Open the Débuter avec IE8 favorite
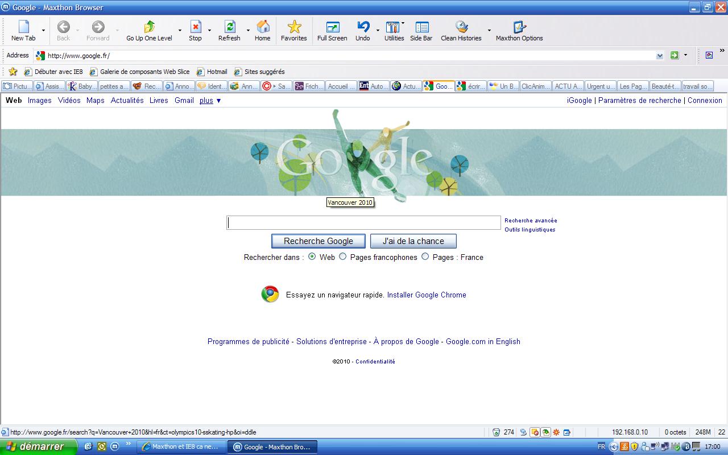The width and height of the screenshot is (728, 455). [53, 72]
